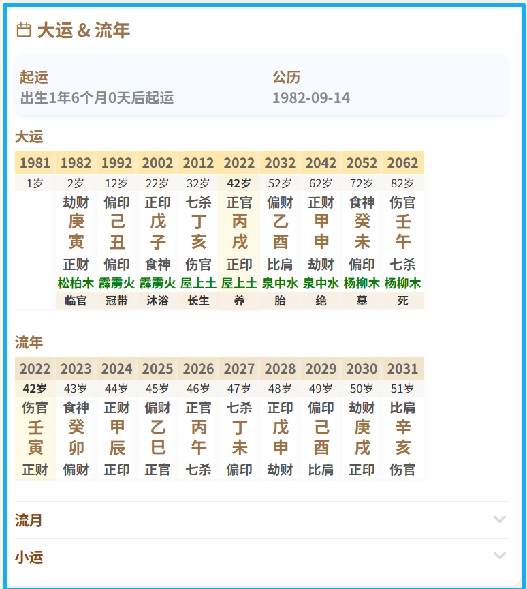527x589 pixels.
Task: Select the 2022 大运 column header
Action: (239, 163)
